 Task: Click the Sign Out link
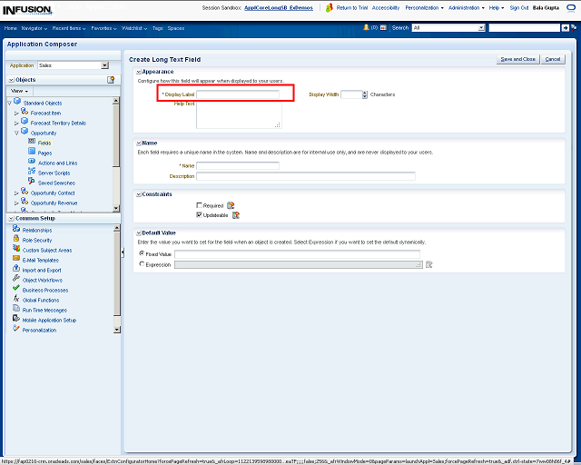pyautogui.click(x=518, y=7)
